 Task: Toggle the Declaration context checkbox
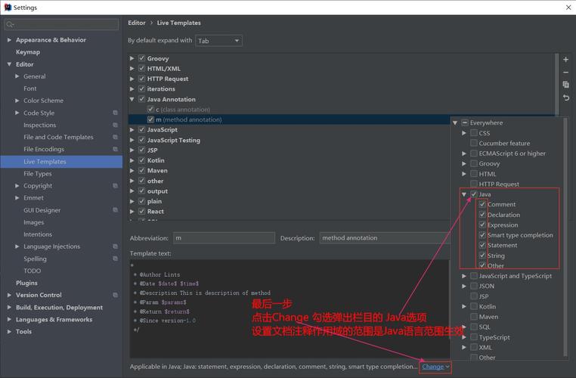(x=482, y=215)
